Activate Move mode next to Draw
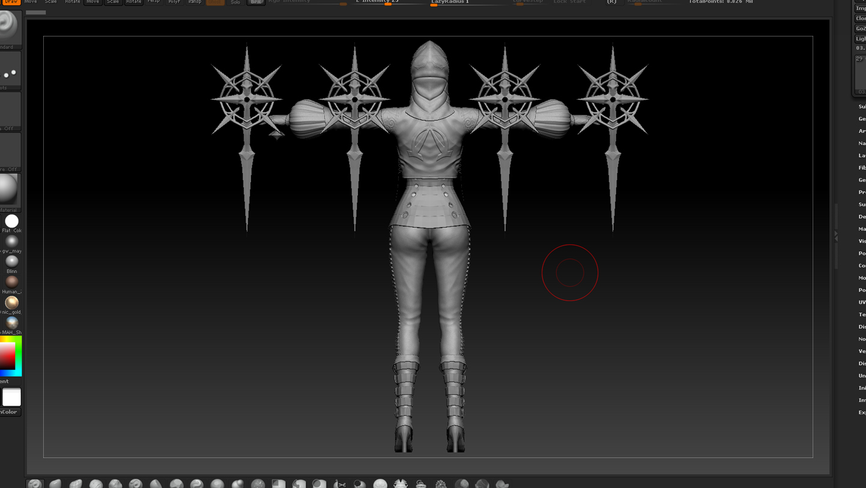This screenshot has height=488, width=866. 31,2
